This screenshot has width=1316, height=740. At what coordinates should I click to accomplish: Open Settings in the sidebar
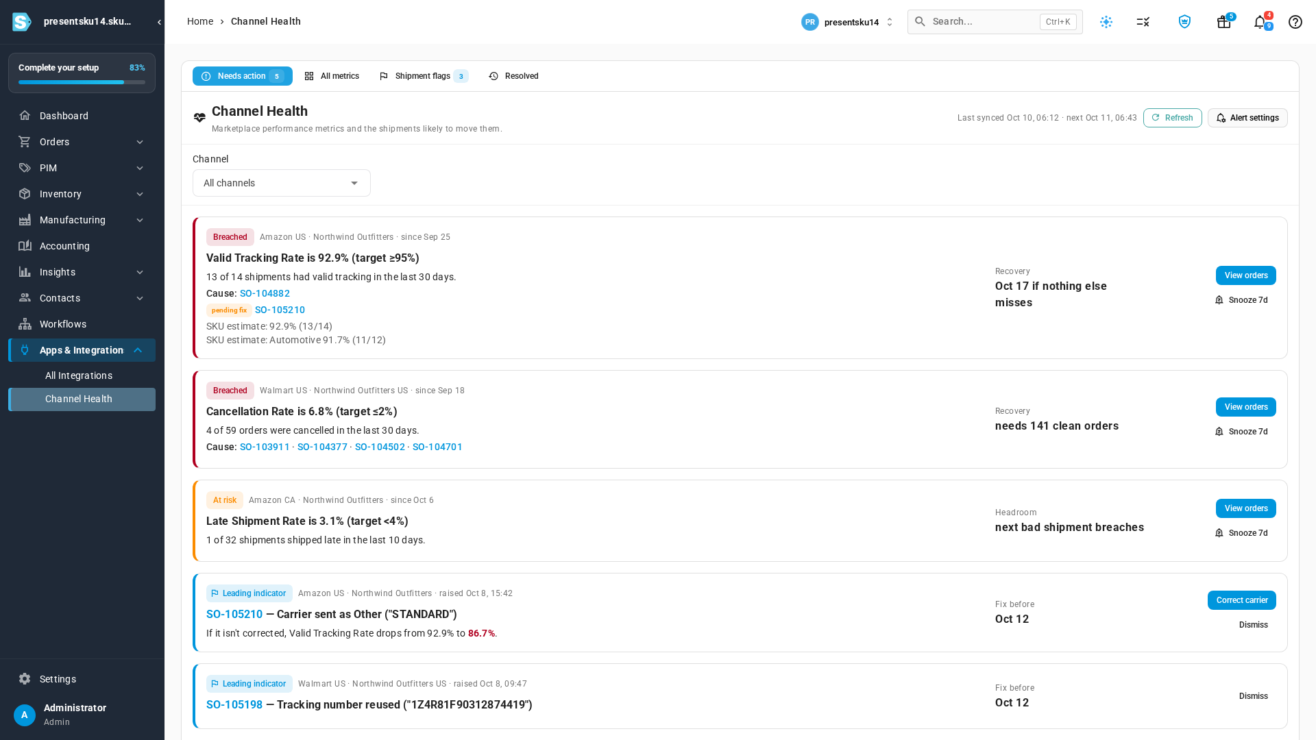click(x=82, y=679)
